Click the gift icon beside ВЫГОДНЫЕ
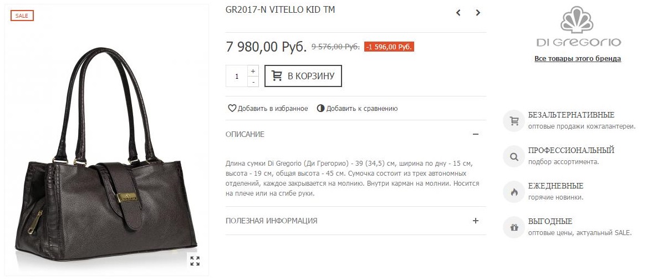 point(514,227)
